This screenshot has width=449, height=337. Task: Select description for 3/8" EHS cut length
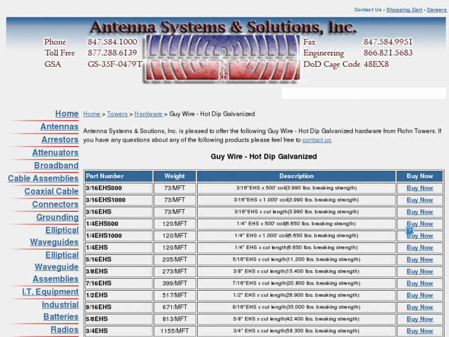[296, 271]
